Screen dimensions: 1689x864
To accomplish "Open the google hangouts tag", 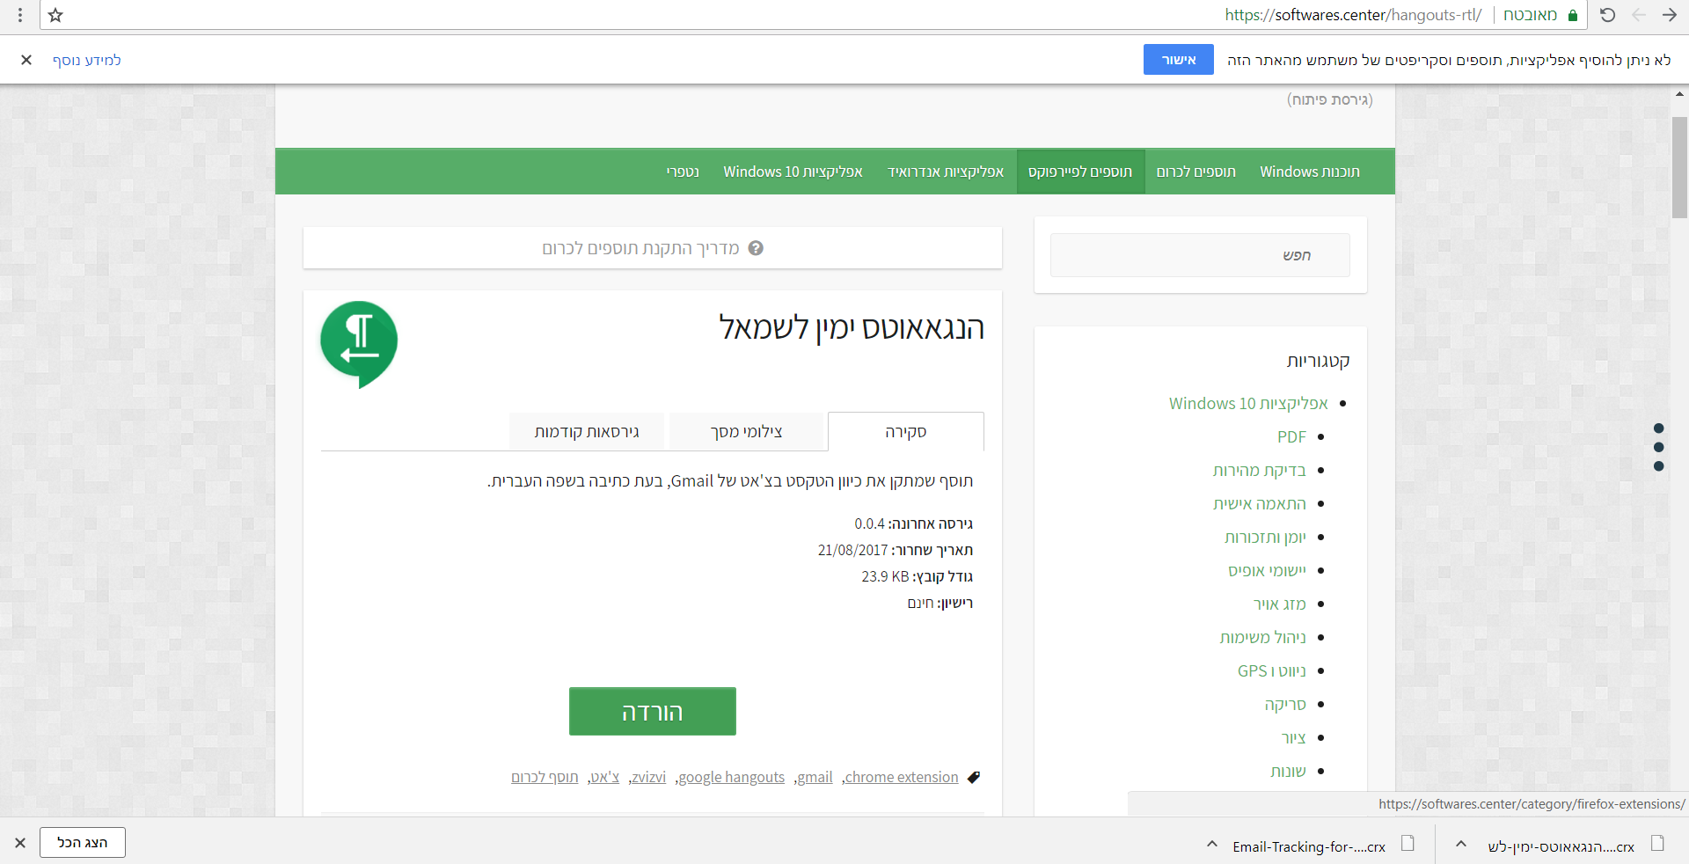I will tap(732, 777).
